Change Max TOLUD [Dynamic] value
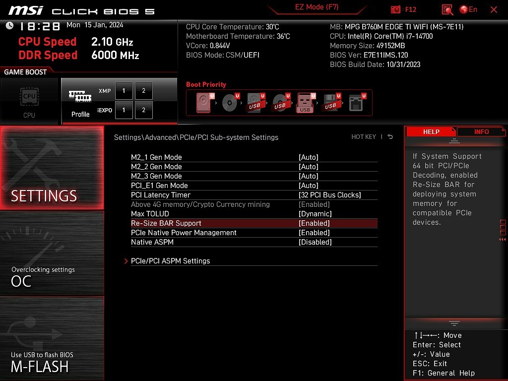 pos(315,214)
